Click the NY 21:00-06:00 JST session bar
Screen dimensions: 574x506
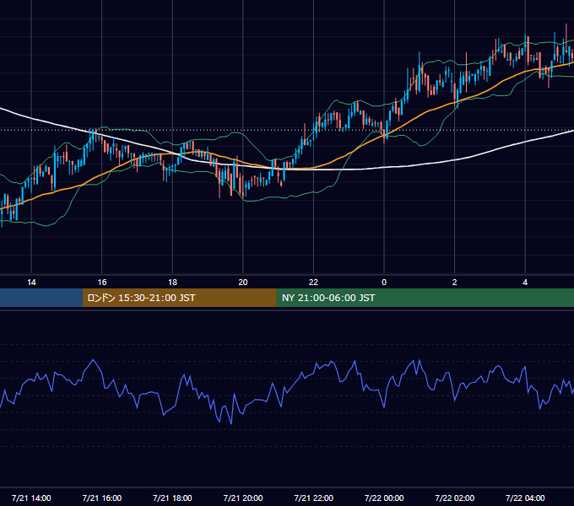425,298
